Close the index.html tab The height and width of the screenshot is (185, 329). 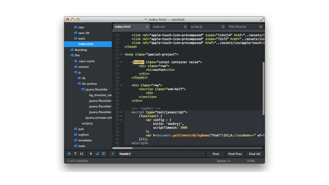(x=147, y=27)
